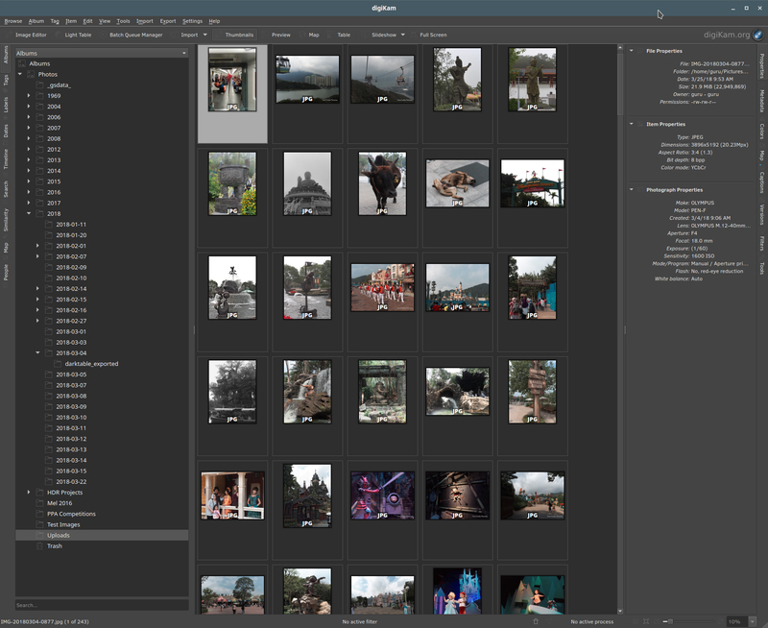This screenshot has height=628, width=768.
Task: Click the Full Screen toolbar button
Action: (x=428, y=35)
